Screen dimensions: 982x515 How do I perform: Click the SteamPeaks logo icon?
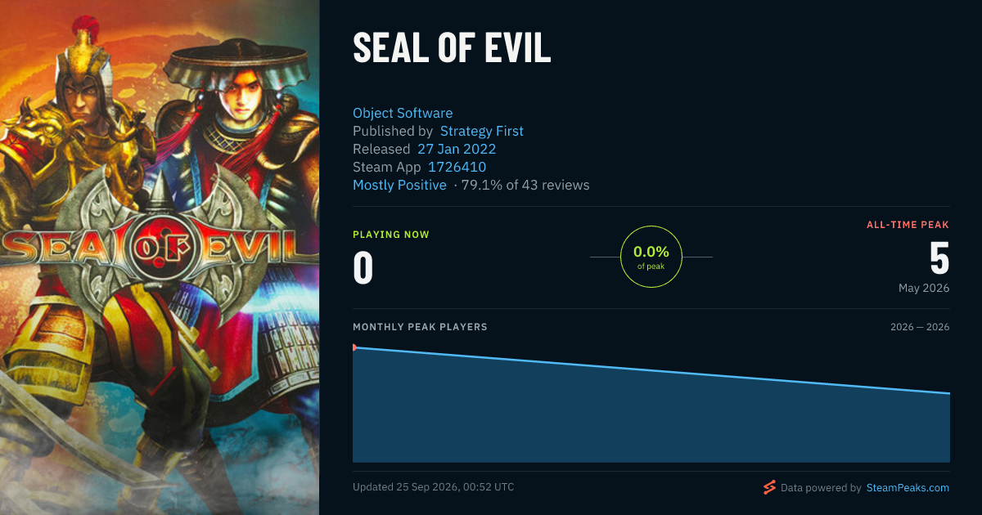point(769,488)
